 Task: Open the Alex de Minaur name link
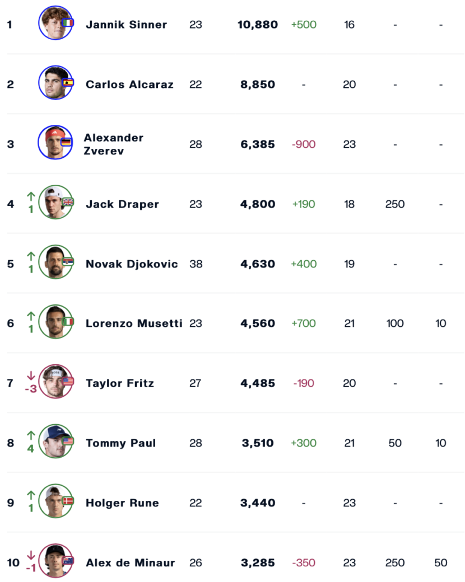(x=130, y=563)
